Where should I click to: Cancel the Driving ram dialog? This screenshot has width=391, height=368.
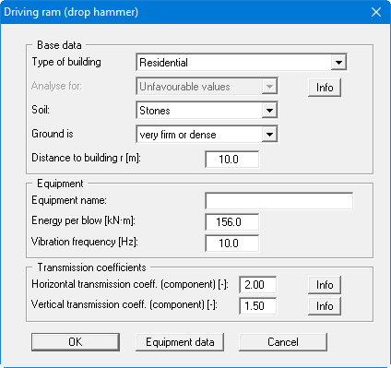(283, 342)
